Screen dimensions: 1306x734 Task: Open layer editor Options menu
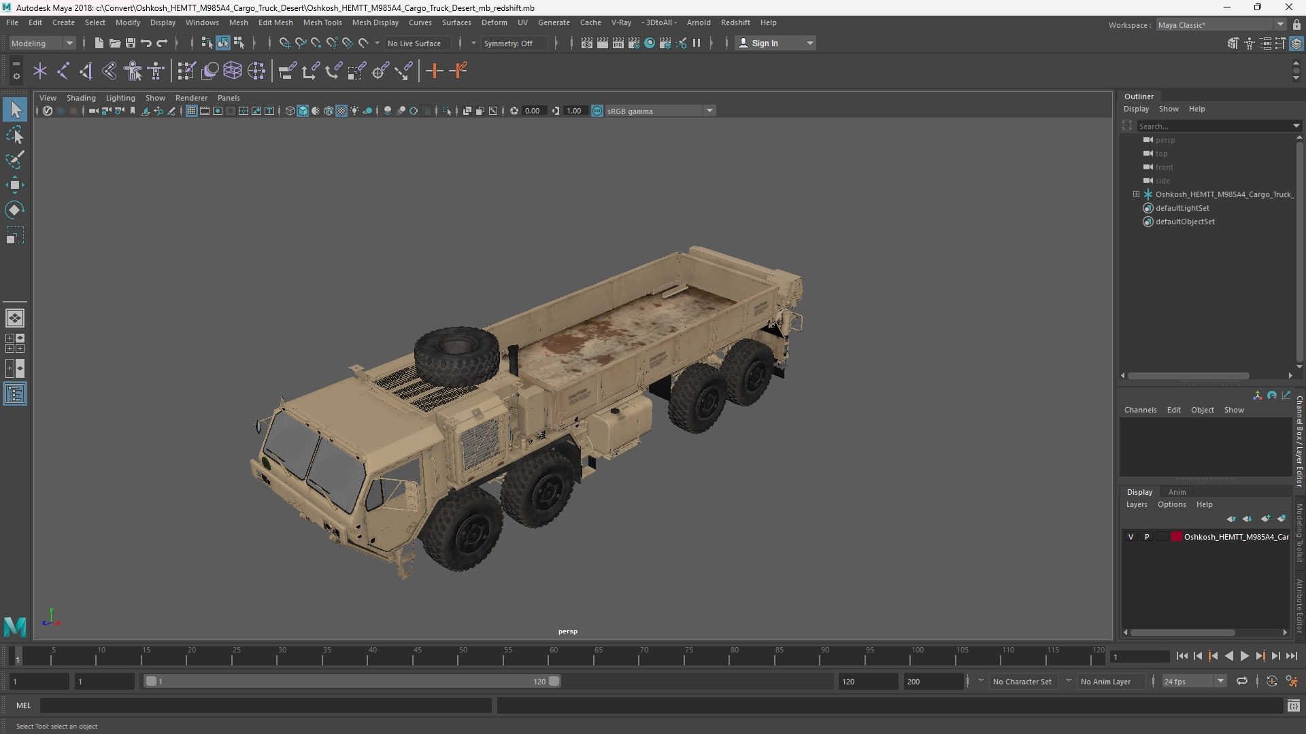tap(1171, 504)
